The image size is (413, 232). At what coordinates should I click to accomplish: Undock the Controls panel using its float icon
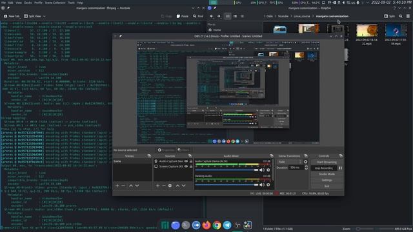341,156
